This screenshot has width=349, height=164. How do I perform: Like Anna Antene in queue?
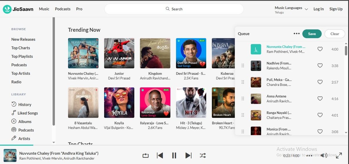coord(320,99)
